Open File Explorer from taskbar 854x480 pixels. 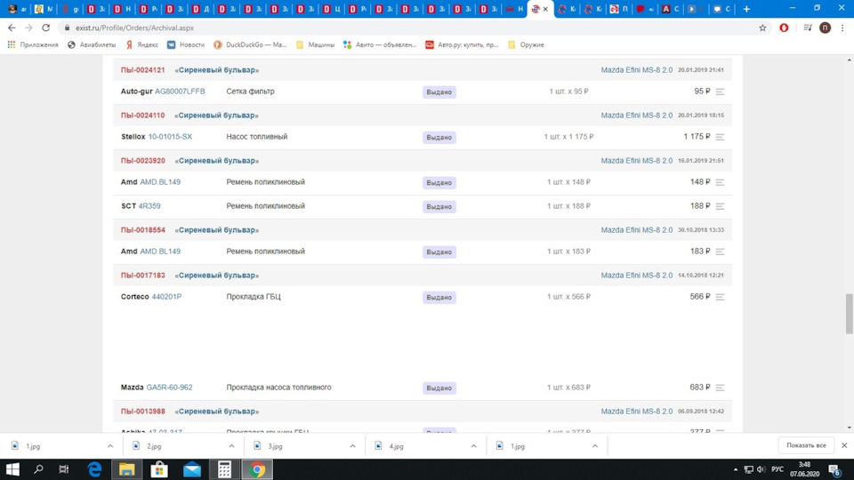(127, 469)
